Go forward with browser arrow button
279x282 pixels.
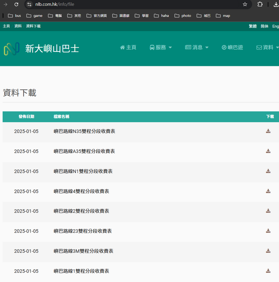[x=5, y=4]
